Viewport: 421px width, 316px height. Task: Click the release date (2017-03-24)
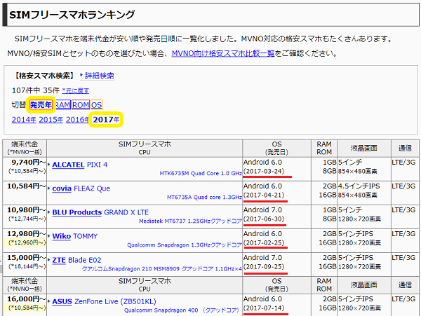tap(264, 171)
